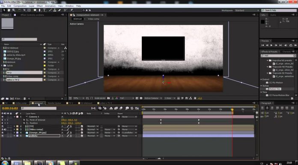Click the Take Snapshot camera icon
The height and width of the screenshot is (165, 298).
point(108,98)
